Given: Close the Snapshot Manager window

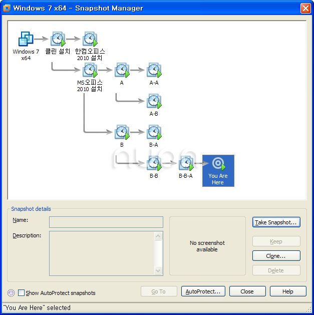Looking at the screenshot, I should (x=305, y=8).
